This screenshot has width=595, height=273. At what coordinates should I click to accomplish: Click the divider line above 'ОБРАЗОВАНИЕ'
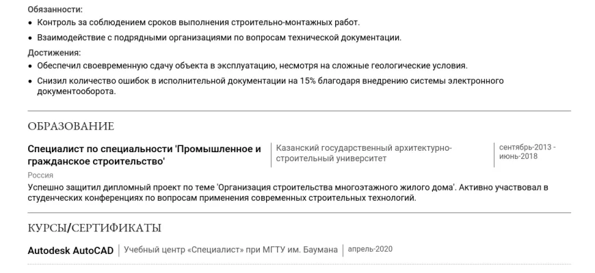[x=299, y=111]
